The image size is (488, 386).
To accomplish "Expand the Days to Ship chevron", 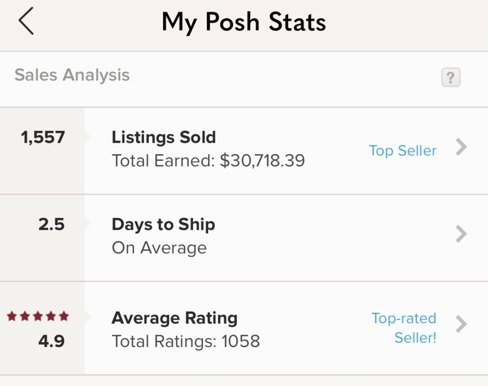I will pyautogui.click(x=461, y=234).
